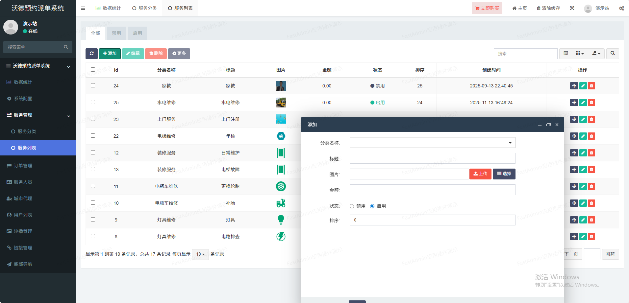This screenshot has height=303, width=629.
Task: Click the green edit icon for row 25
Action: click(x=583, y=103)
